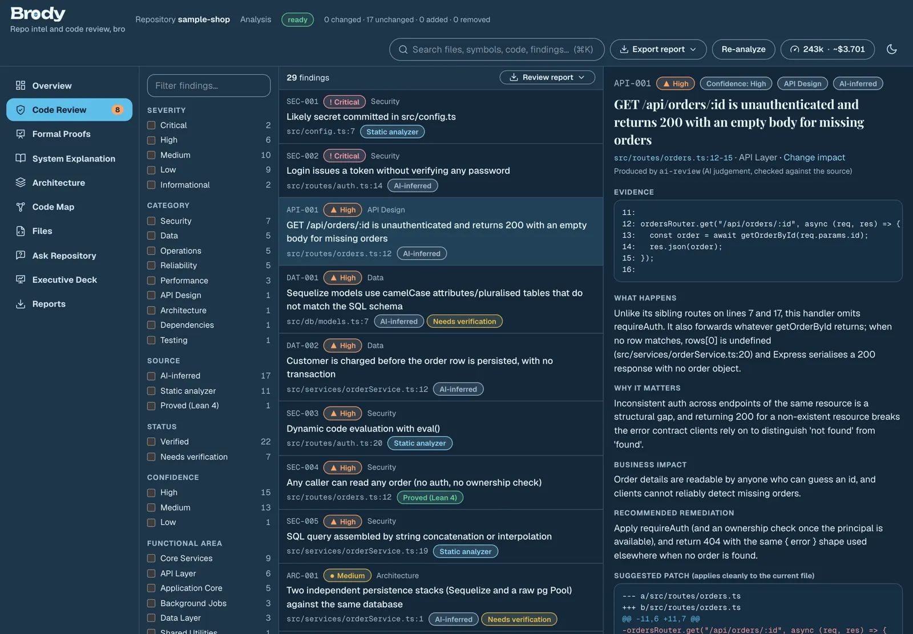The width and height of the screenshot is (913, 634).
Task: Click the token usage gauge icon
Action: (x=794, y=50)
